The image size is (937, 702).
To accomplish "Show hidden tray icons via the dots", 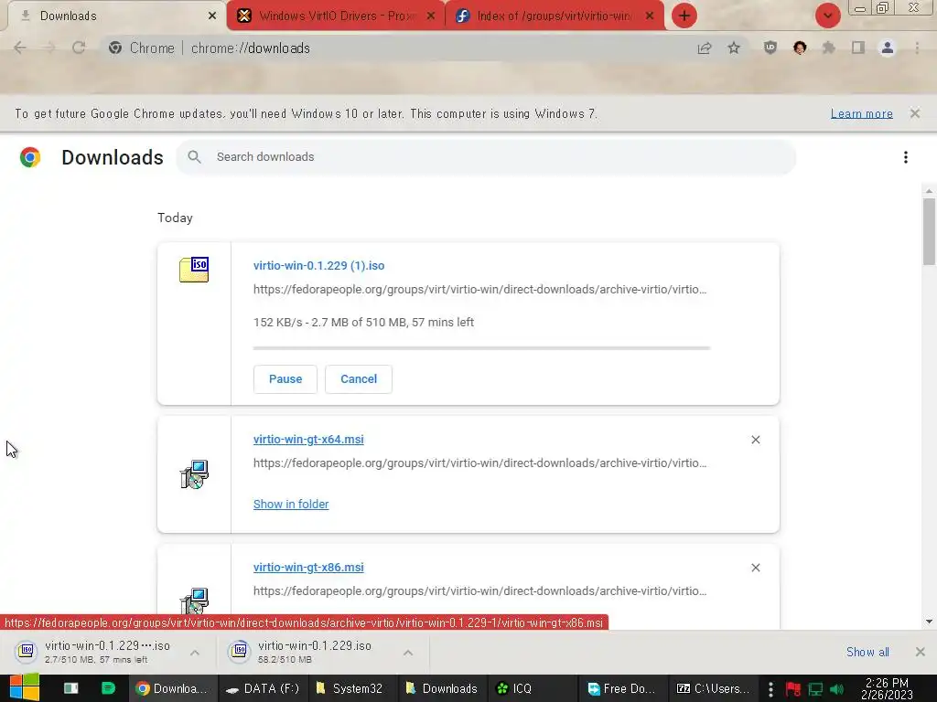I will coord(770,688).
